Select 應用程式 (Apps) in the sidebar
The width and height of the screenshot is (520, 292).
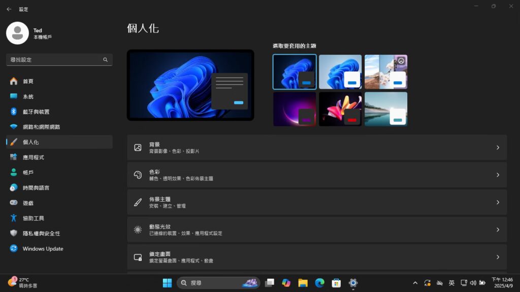click(33, 157)
